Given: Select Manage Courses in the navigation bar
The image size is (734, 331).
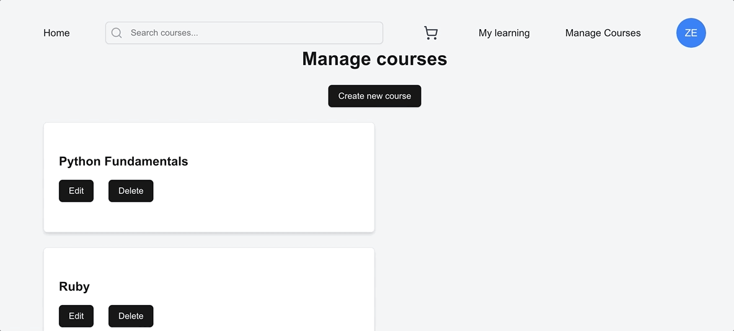Looking at the screenshot, I should (x=603, y=33).
